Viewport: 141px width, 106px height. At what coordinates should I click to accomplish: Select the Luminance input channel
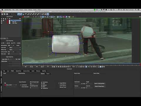[x=24, y=85]
